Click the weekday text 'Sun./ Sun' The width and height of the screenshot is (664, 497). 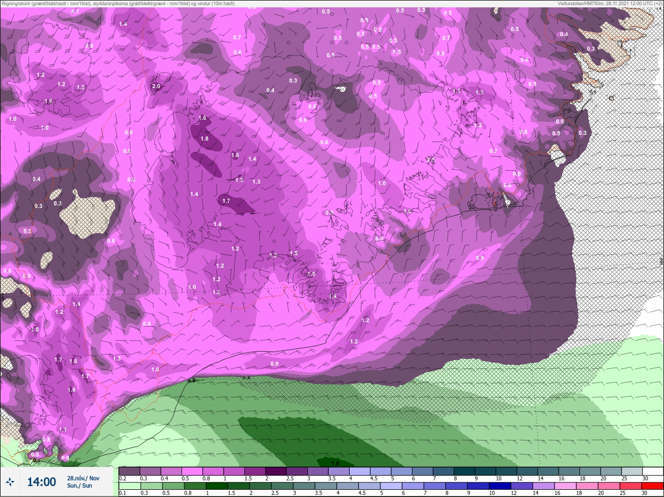[79, 486]
